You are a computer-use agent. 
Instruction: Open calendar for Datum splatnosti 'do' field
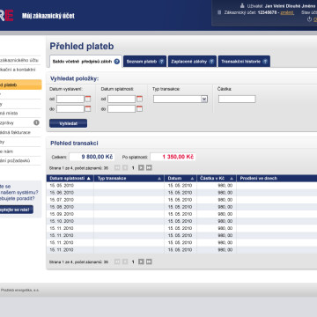pyautogui.click(x=139, y=109)
